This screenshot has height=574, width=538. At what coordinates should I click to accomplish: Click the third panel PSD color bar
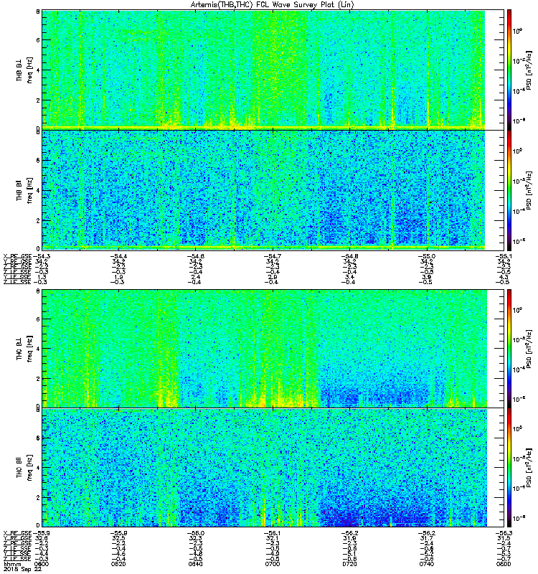pos(509,349)
